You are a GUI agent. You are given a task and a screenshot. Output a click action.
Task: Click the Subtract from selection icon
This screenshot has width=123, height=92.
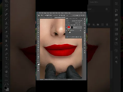[x=49, y=15]
